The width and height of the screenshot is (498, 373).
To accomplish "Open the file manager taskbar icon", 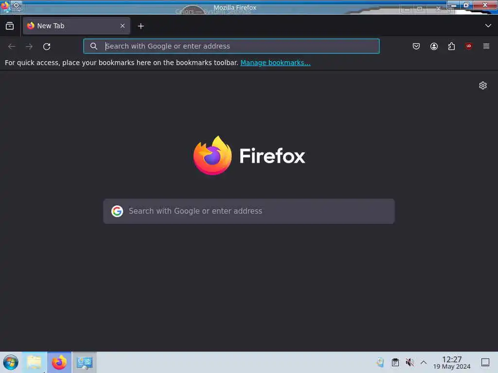I will 35,362.
